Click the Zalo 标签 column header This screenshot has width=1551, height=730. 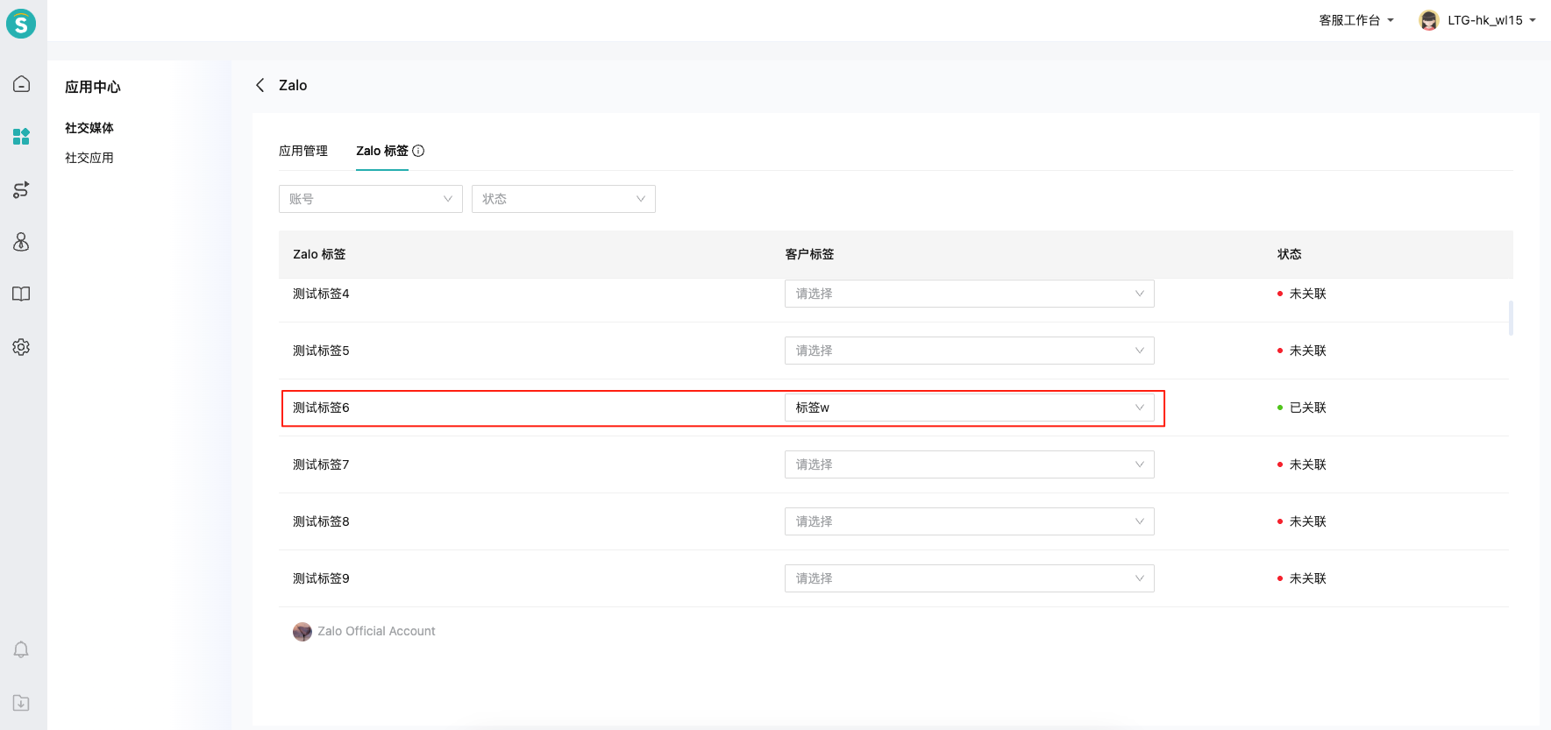(x=319, y=254)
